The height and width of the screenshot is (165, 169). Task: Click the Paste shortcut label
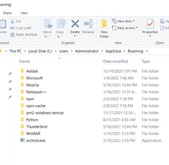point(26,35)
